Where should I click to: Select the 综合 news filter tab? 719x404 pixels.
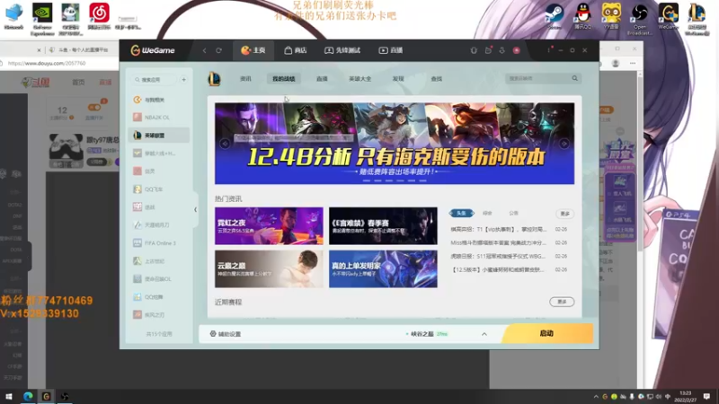coord(487,213)
